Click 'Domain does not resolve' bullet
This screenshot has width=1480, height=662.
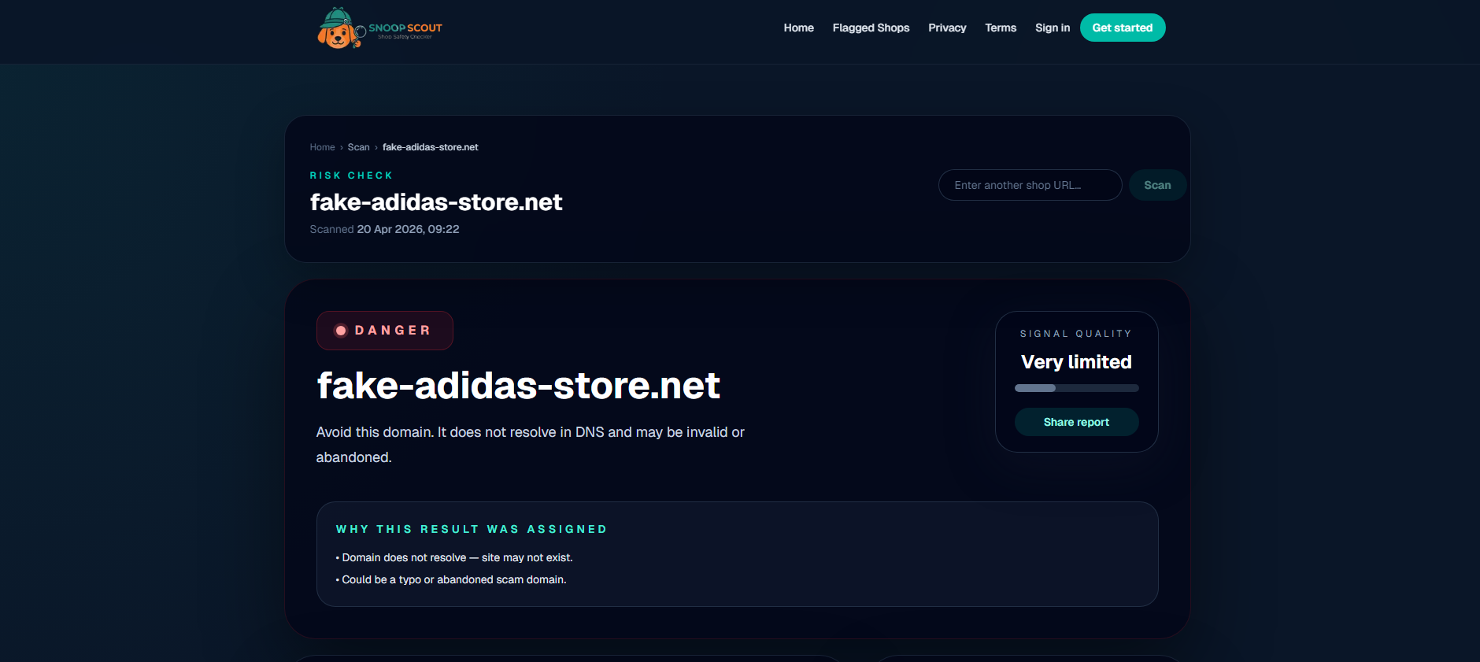454,557
